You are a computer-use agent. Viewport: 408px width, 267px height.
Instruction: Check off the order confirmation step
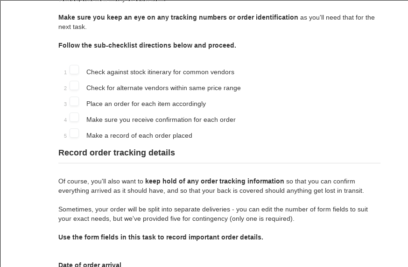pyautogui.click(x=74, y=117)
